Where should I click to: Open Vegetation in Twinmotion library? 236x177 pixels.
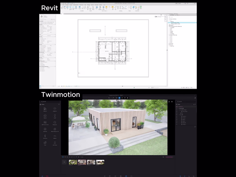55,109
